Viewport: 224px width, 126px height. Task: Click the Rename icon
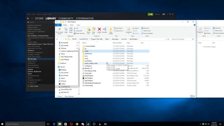click(105, 29)
